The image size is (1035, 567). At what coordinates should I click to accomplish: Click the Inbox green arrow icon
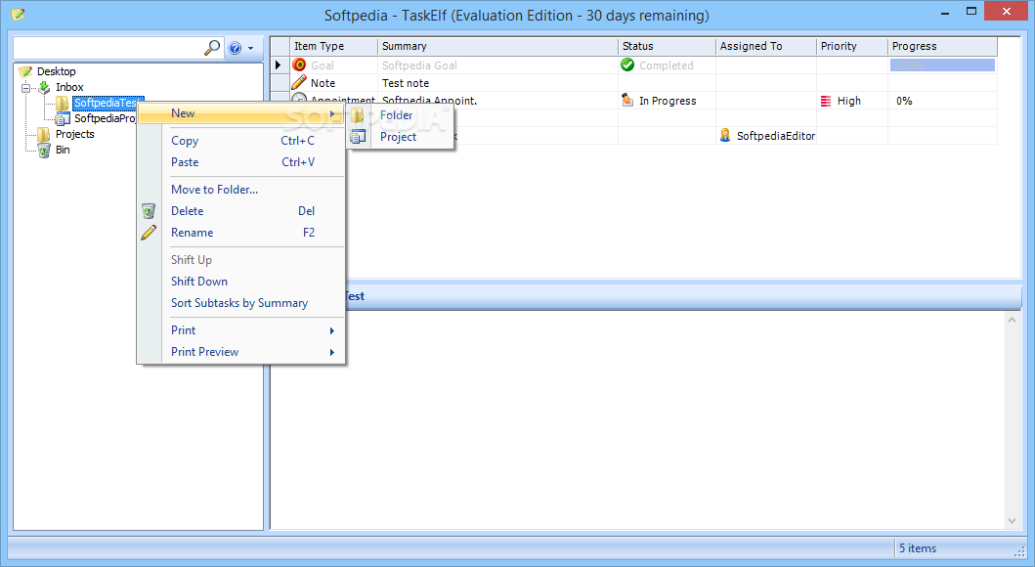pos(44,87)
